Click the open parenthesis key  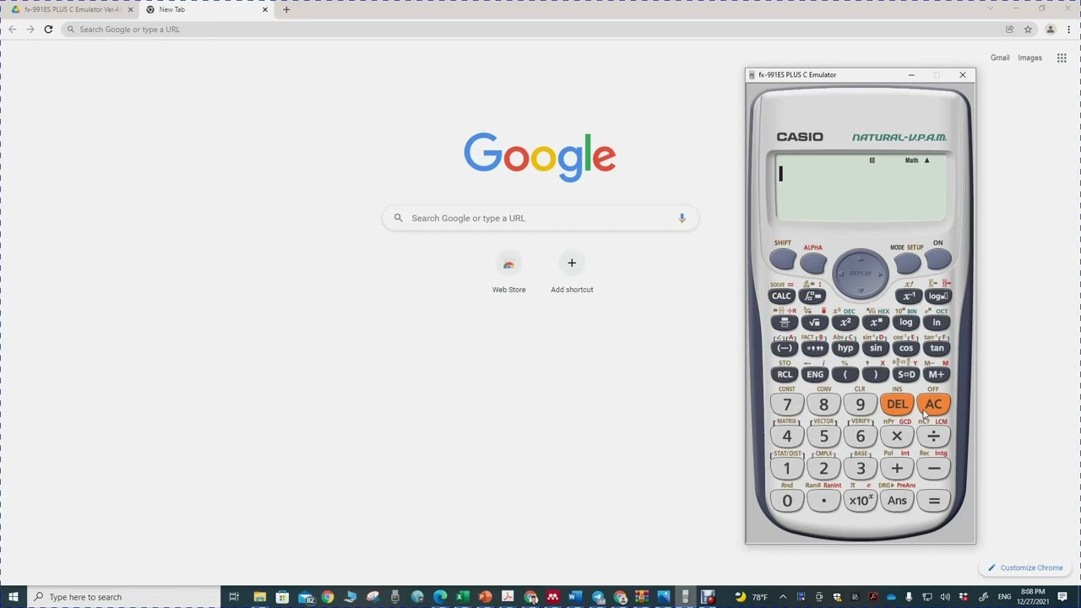pyautogui.click(x=845, y=374)
